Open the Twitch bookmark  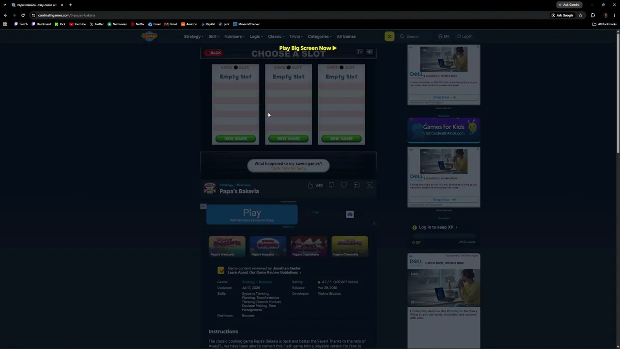[x=21, y=24]
